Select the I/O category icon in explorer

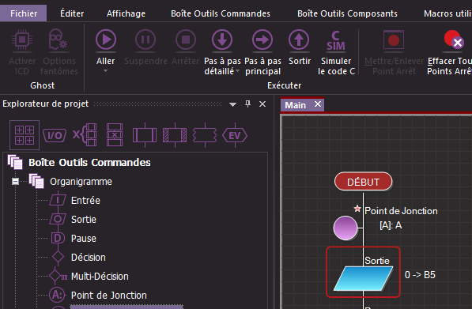click(x=55, y=135)
